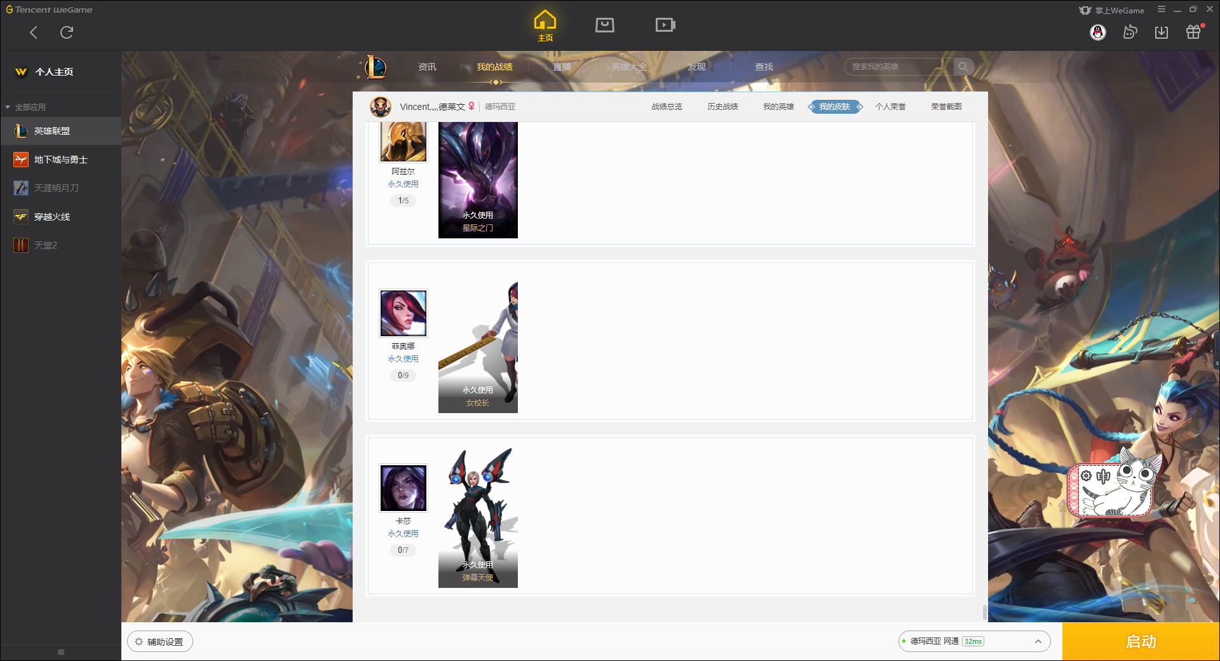Select 穿越火线 in the game list
This screenshot has width=1220, height=661.
point(60,217)
